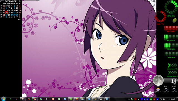The image size is (178, 101).
Task: Click the full moon weather icon
Action: 158,80
